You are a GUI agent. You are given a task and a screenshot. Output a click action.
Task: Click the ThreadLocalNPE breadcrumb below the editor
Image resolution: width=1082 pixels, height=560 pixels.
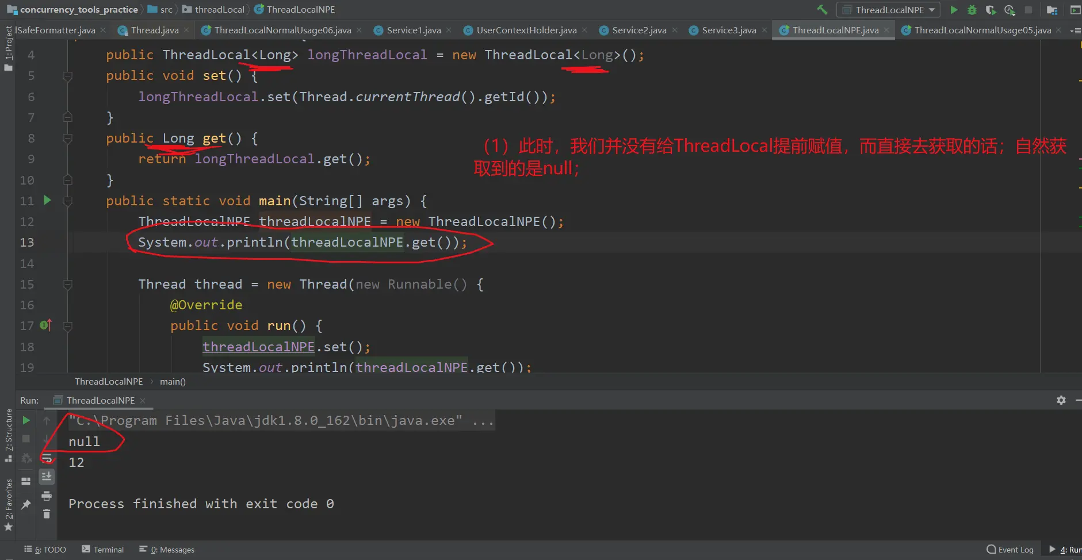pos(109,381)
